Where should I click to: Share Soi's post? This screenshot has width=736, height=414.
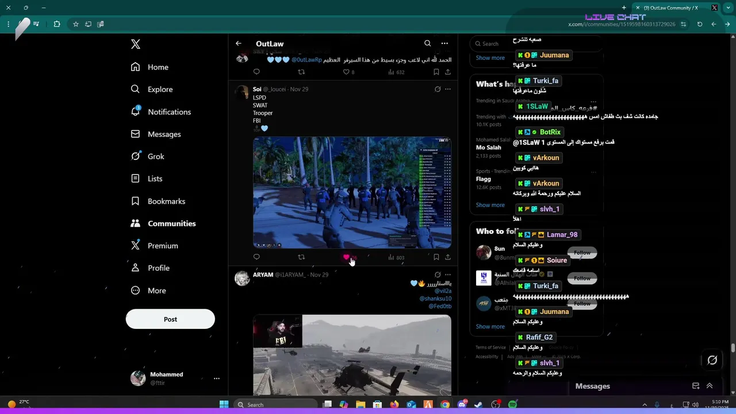(448, 257)
